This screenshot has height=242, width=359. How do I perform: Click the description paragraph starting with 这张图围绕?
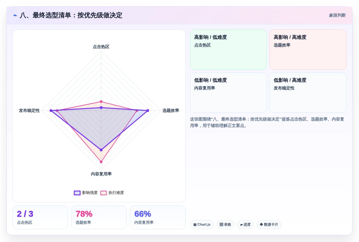pyautogui.click(x=267, y=122)
